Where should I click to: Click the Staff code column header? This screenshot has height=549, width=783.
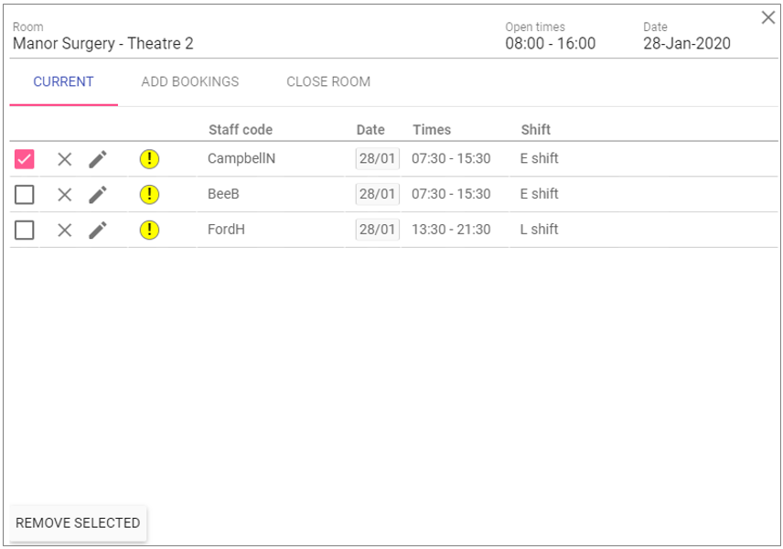click(241, 130)
